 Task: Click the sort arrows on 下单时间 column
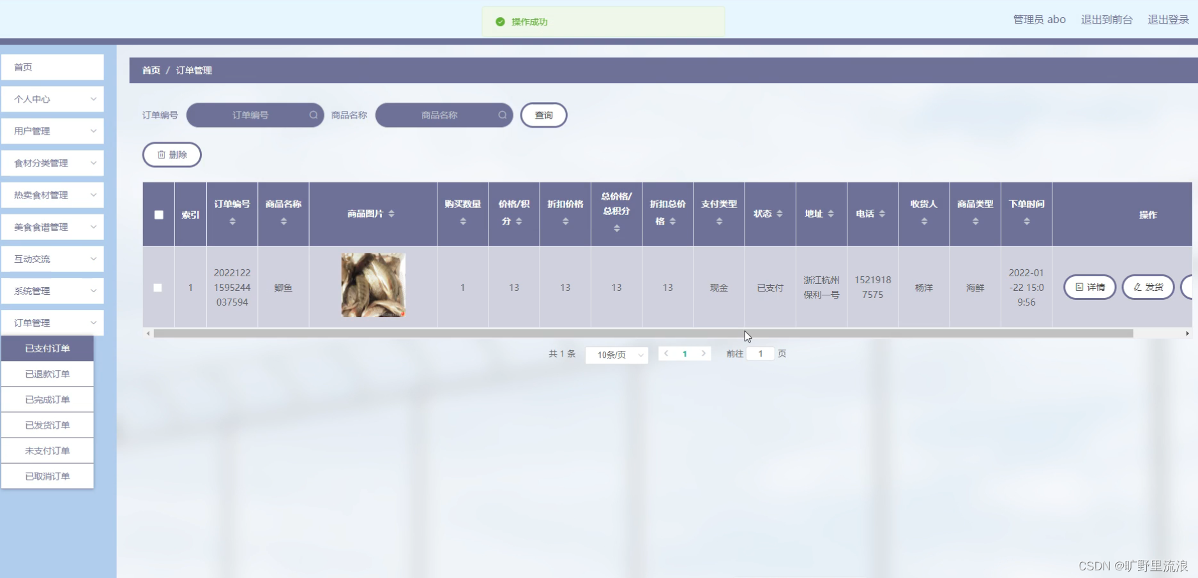1027,221
